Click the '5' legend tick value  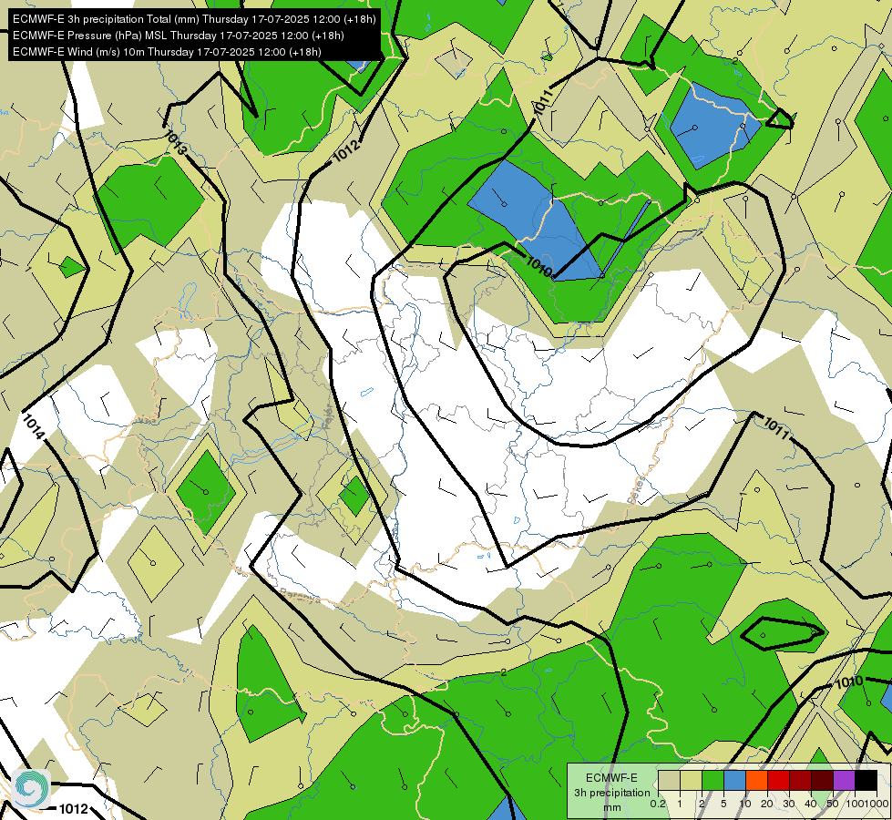[x=723, y=804]
